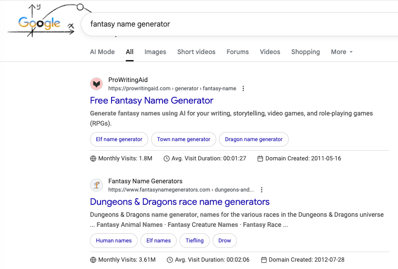Click the fantasynamegenerators.com URL breadcrumb
This screenshot has height=269, width=398.
click(x=181, y=190)
